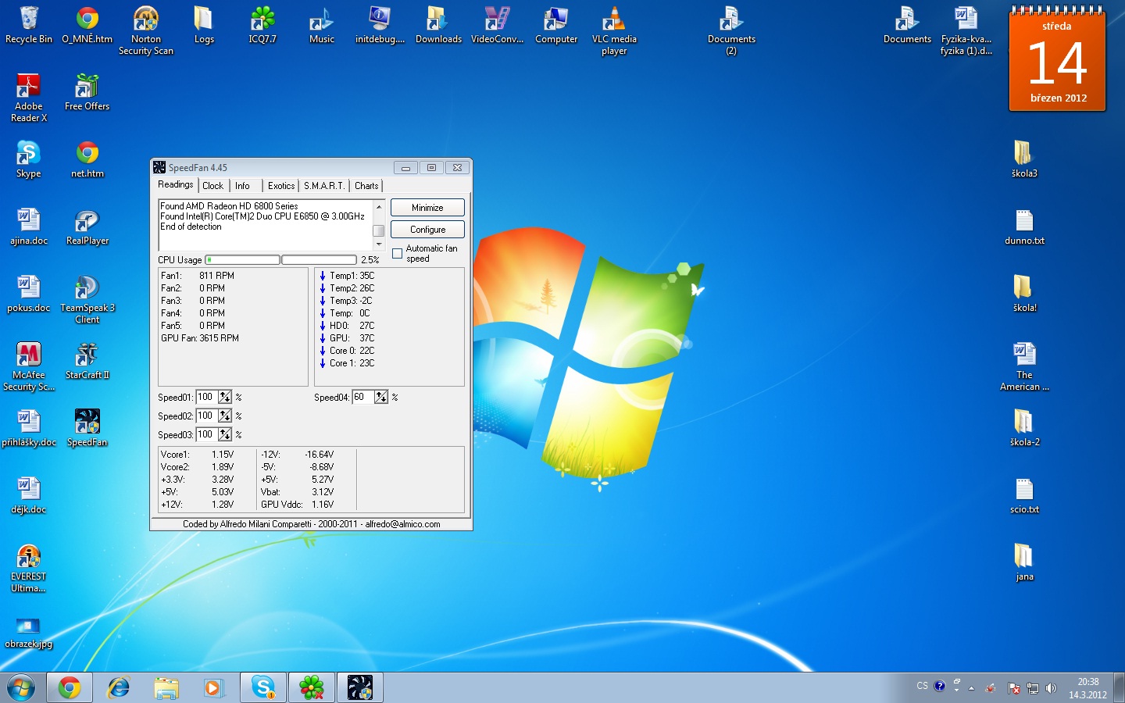Open the Recycle Bin desktop icon
The width and height of the screenshot is (1125, 703).
[29, 25]
